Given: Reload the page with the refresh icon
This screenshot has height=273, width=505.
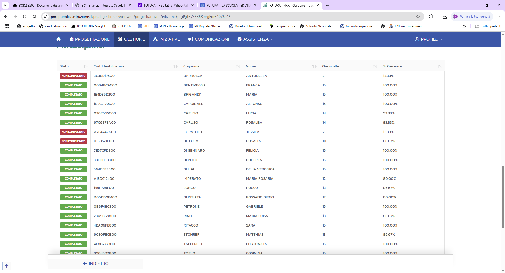Looking at the screenshot, I should click(25, 17).
